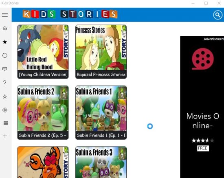Open Rapuzel Princess Stories thumbnail
This screenshot has width=224, height=178.
[101, 52]
